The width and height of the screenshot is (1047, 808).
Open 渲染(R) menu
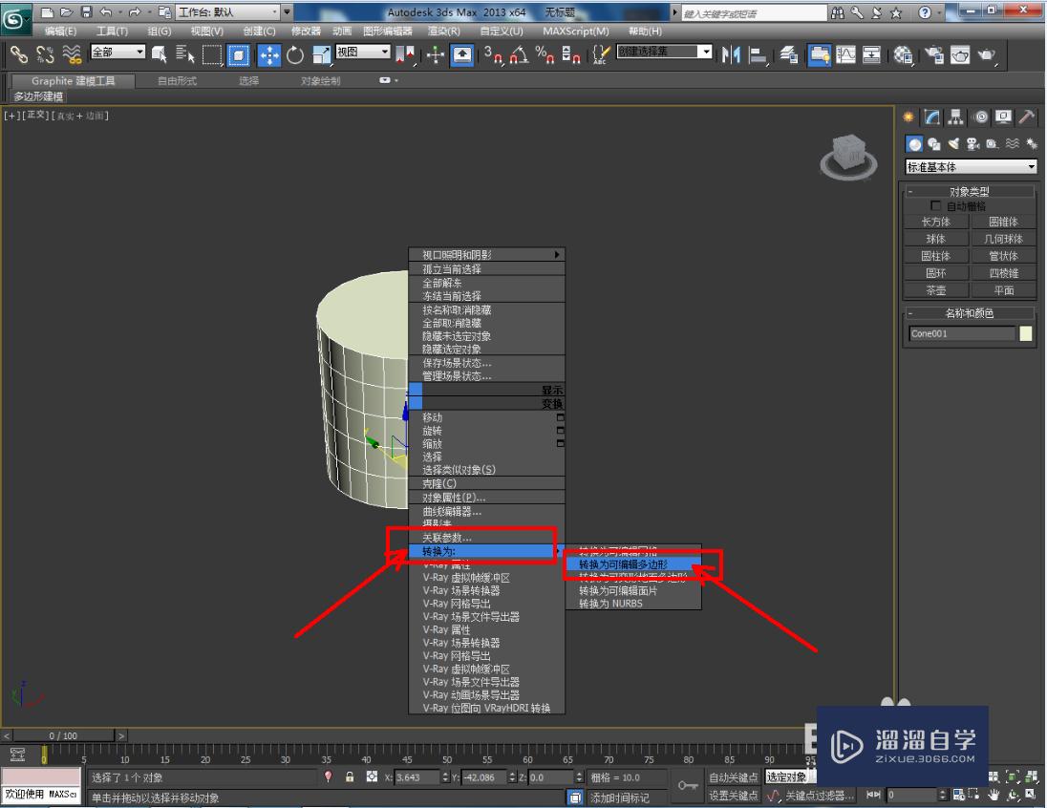[x=443, y=32]
